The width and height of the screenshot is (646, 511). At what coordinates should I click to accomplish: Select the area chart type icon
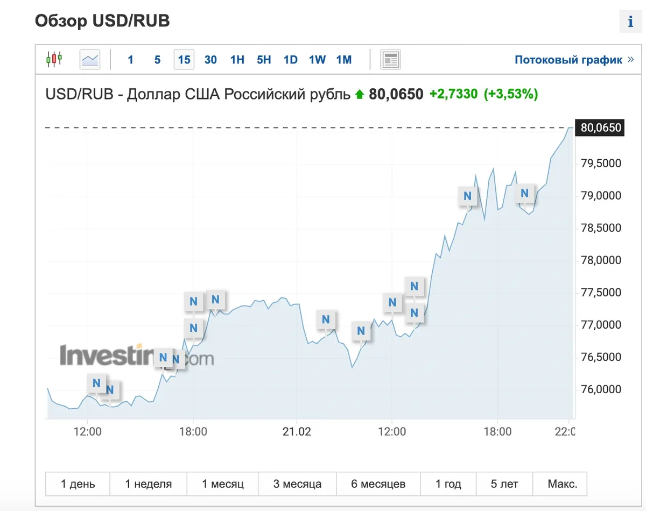click(90, 59)
